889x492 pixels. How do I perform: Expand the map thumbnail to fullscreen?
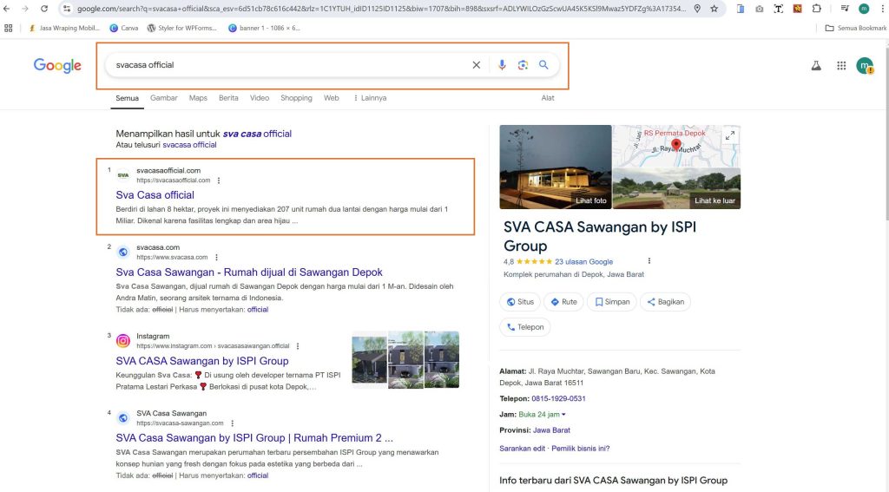coord(730,134)
